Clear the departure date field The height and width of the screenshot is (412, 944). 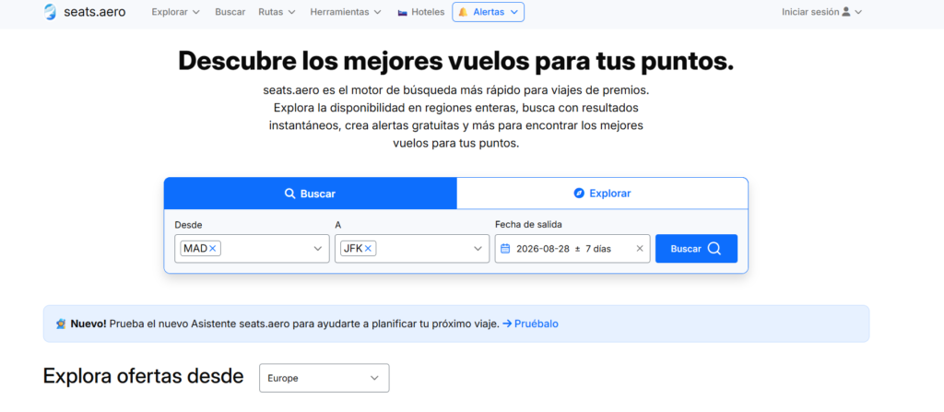click(640, 248)
